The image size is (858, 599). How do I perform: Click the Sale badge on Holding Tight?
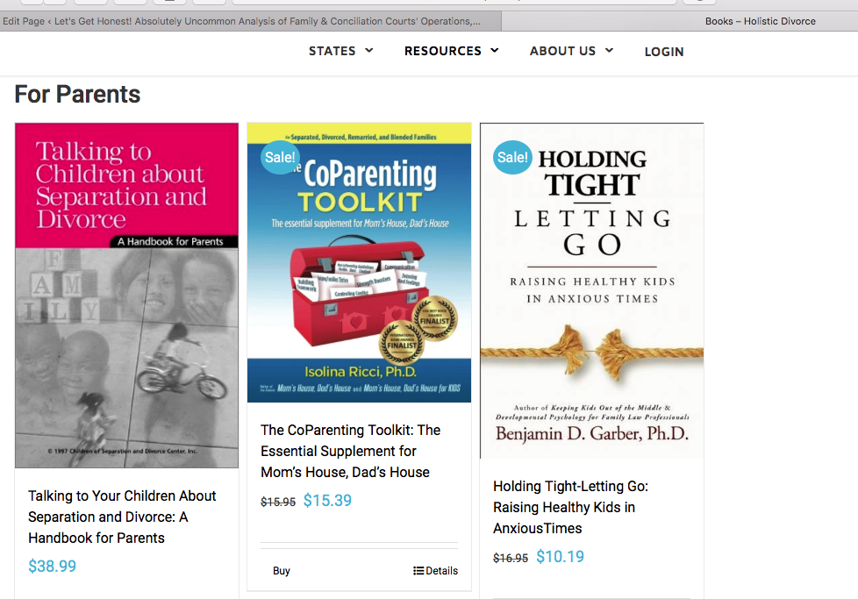512,158
